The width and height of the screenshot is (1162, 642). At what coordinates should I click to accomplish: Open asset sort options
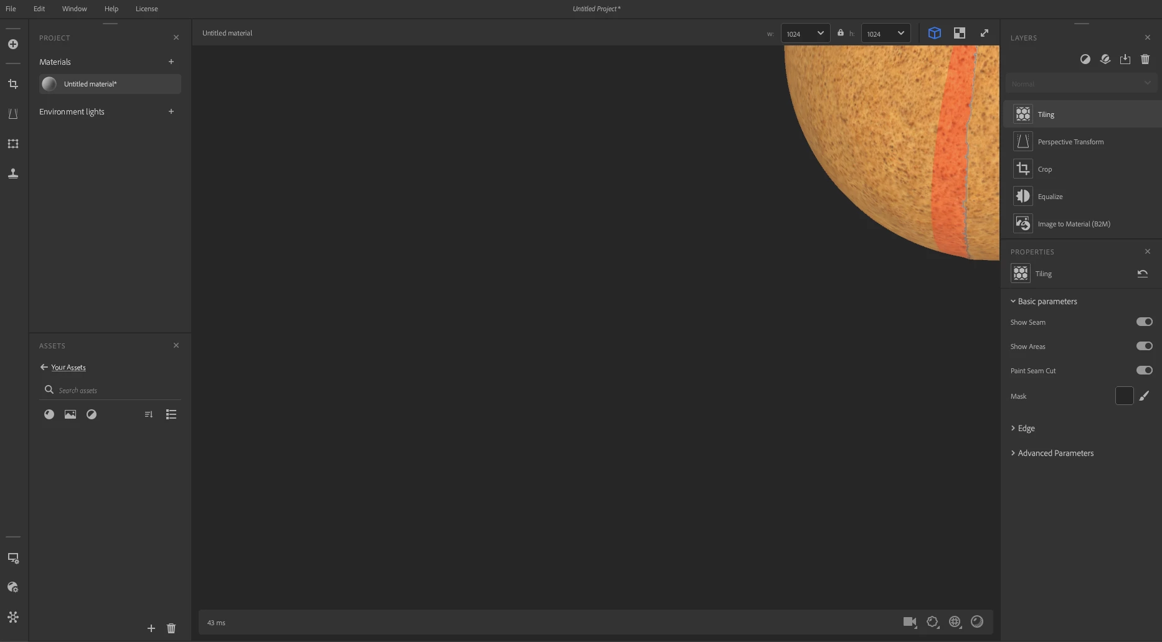[x=149, y=414]
